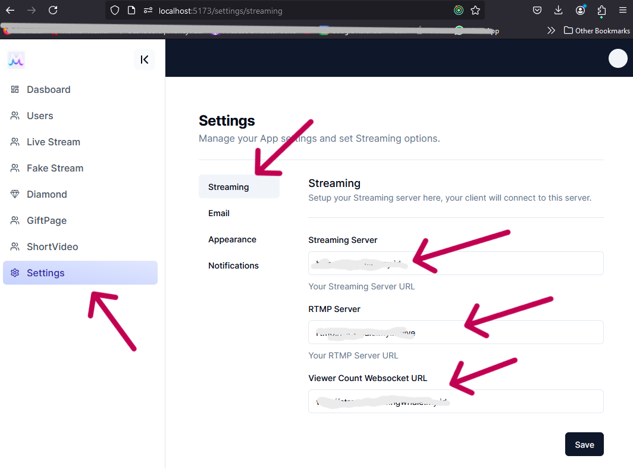Navigate to GiftPage in the sidebar

(x=46, y=220)
